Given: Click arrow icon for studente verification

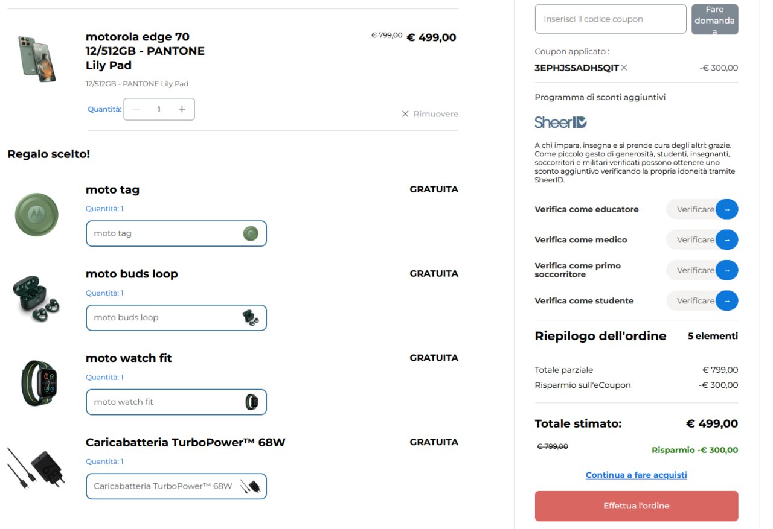Looking at the screenshot, I should tap(727, 300).
